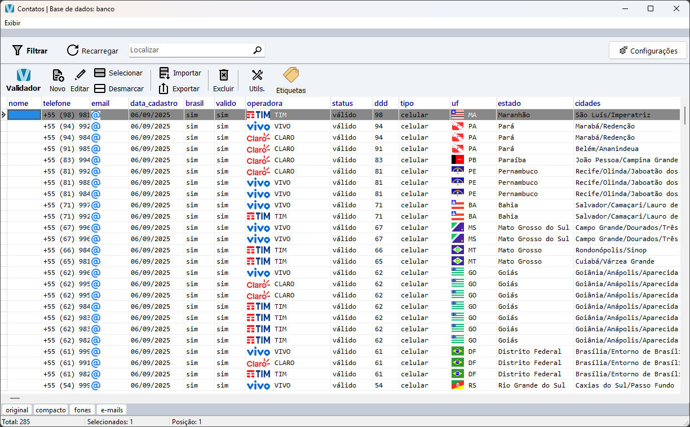Viewport: 690px width, 427px height.
Task: Open the Exibir menu
Action: [x=12, y=23]
